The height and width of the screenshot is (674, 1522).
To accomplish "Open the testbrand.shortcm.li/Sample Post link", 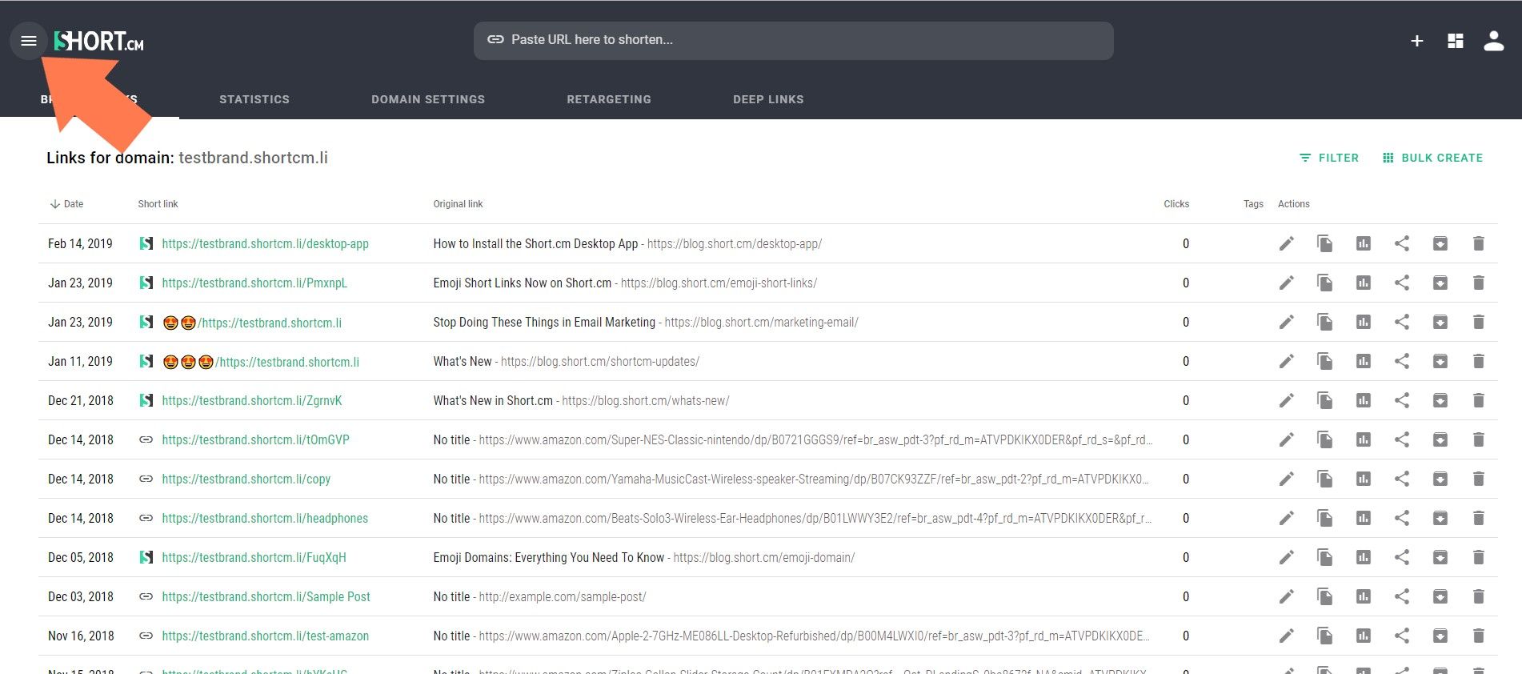I will 266,596.
